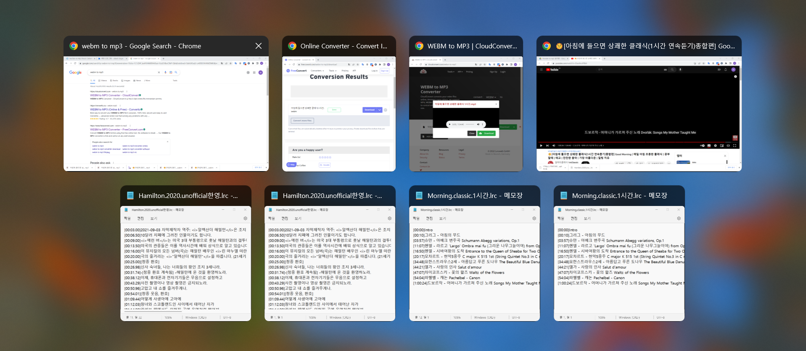Select Images tab in Google results
Image resolution: width=806 pixels, height=351 pixels.
126,81
